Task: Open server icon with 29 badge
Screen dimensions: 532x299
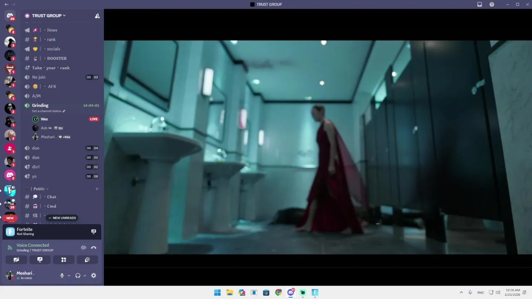Action: pos(10,204)
